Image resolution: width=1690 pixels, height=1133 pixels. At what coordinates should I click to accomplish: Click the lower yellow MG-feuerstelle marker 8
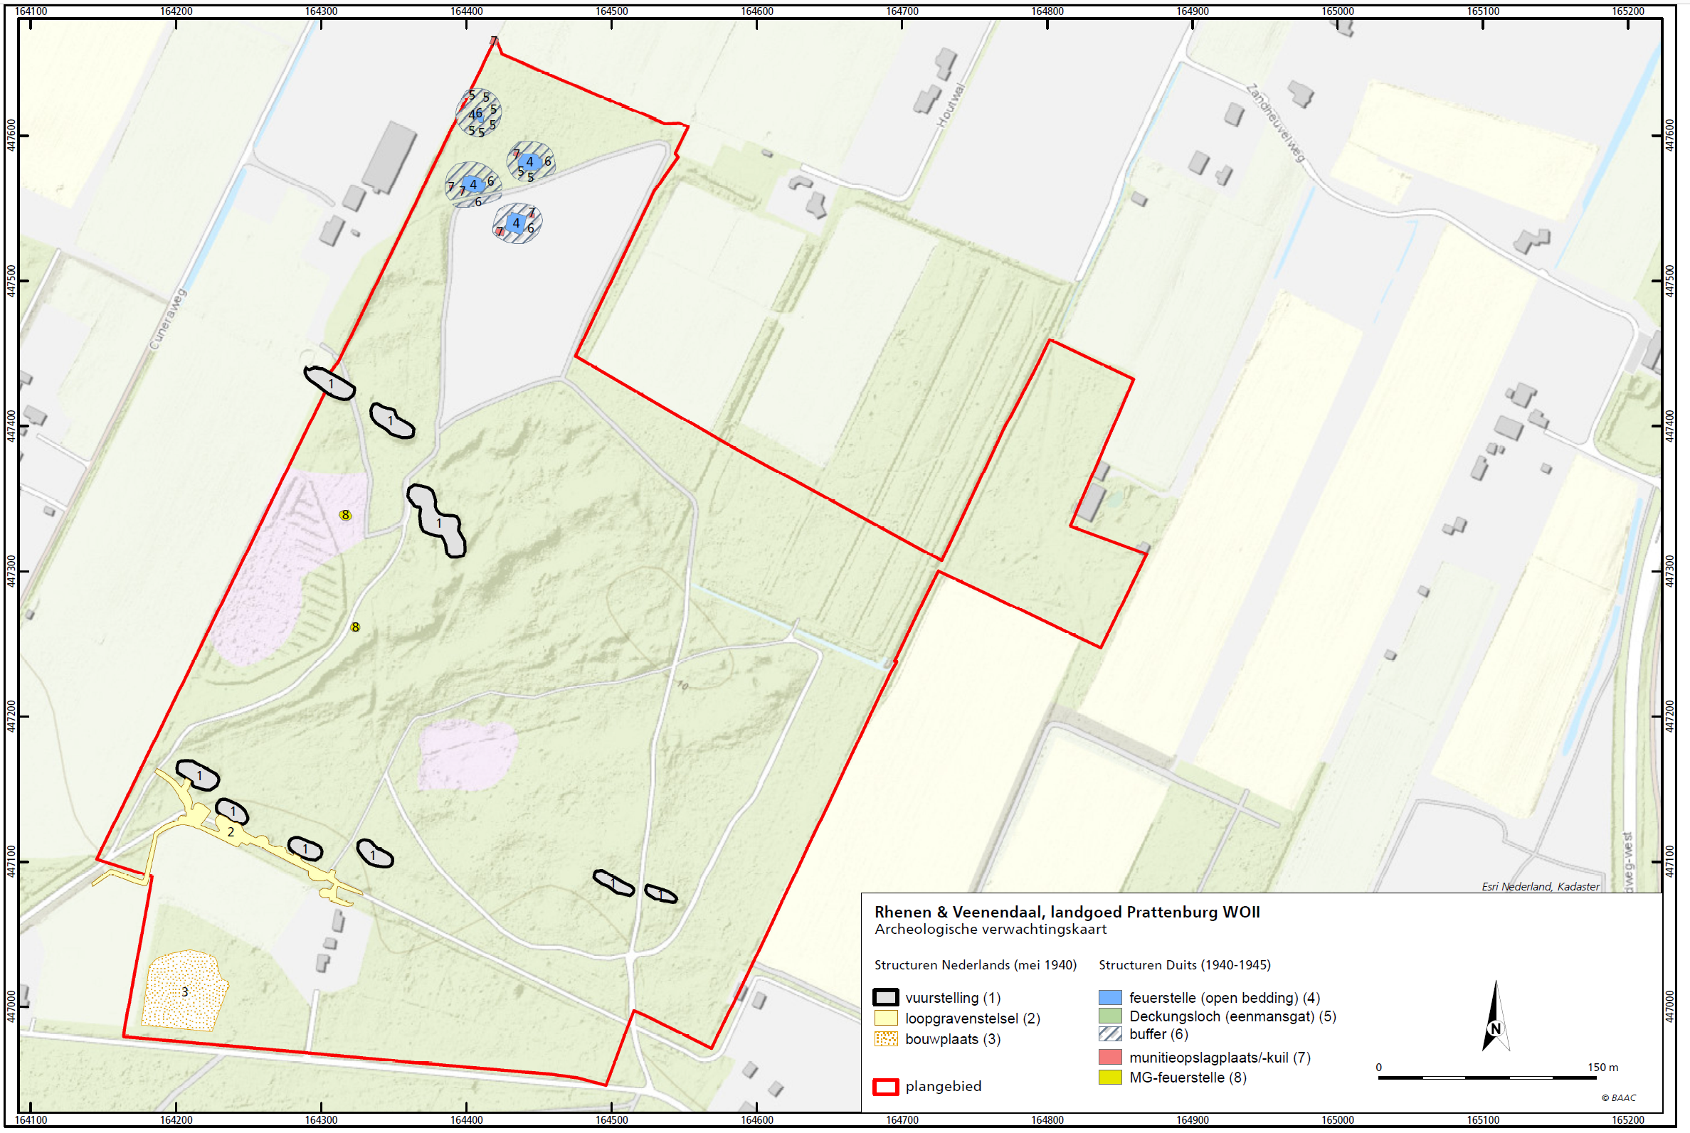(x=355, y=627)
